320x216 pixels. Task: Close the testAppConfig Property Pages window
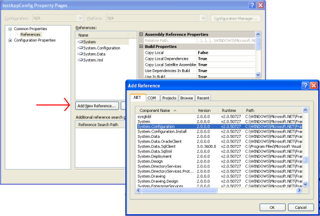[x=260, y=5]
